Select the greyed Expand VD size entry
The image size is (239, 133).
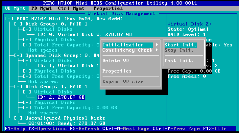point(123,81)
